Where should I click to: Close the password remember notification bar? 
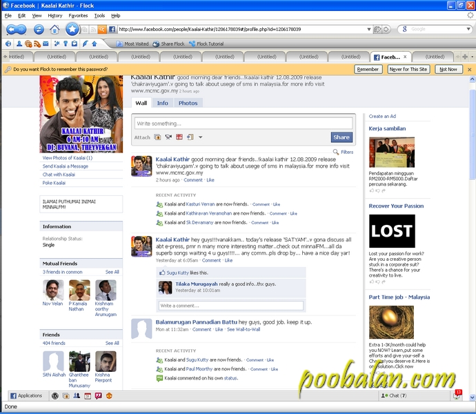[470, 70]
